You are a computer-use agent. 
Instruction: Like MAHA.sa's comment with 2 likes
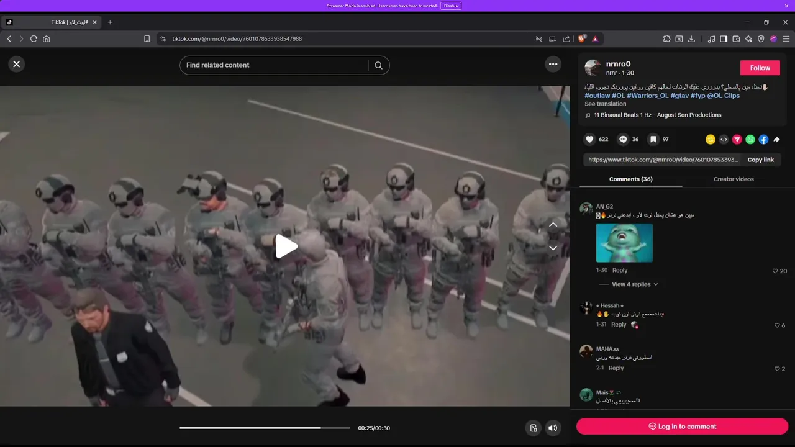tap(777, 369)
